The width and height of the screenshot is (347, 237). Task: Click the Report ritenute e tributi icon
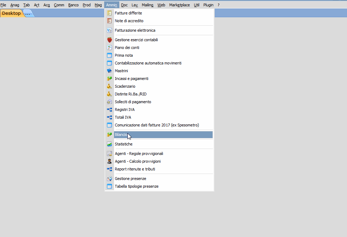click(109, 169)
